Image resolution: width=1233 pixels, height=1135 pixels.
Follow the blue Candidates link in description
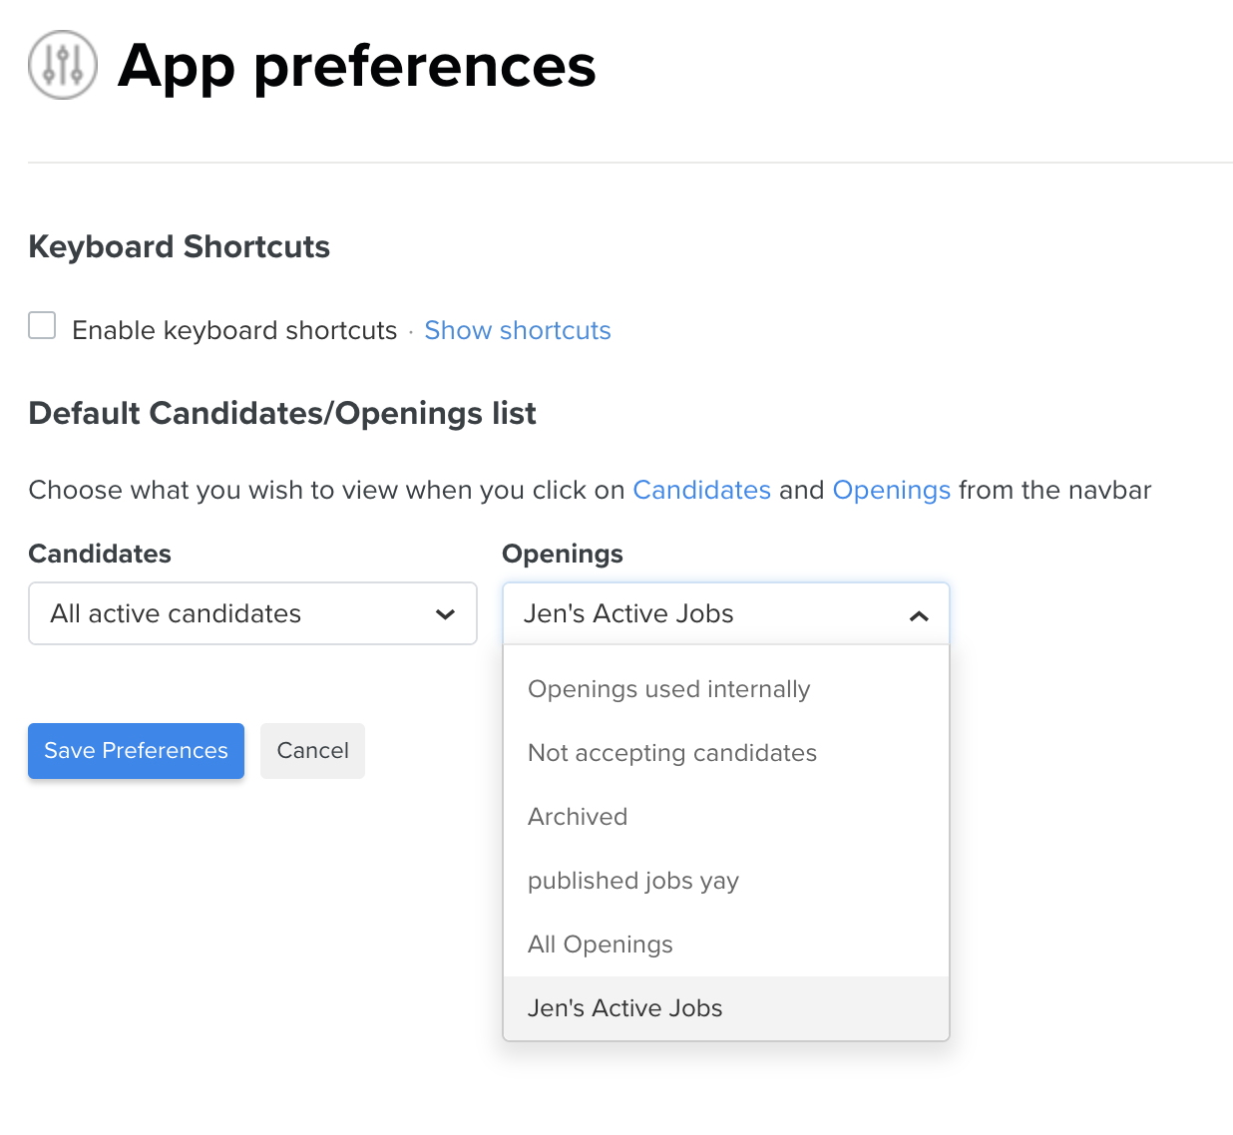point(701,490)
